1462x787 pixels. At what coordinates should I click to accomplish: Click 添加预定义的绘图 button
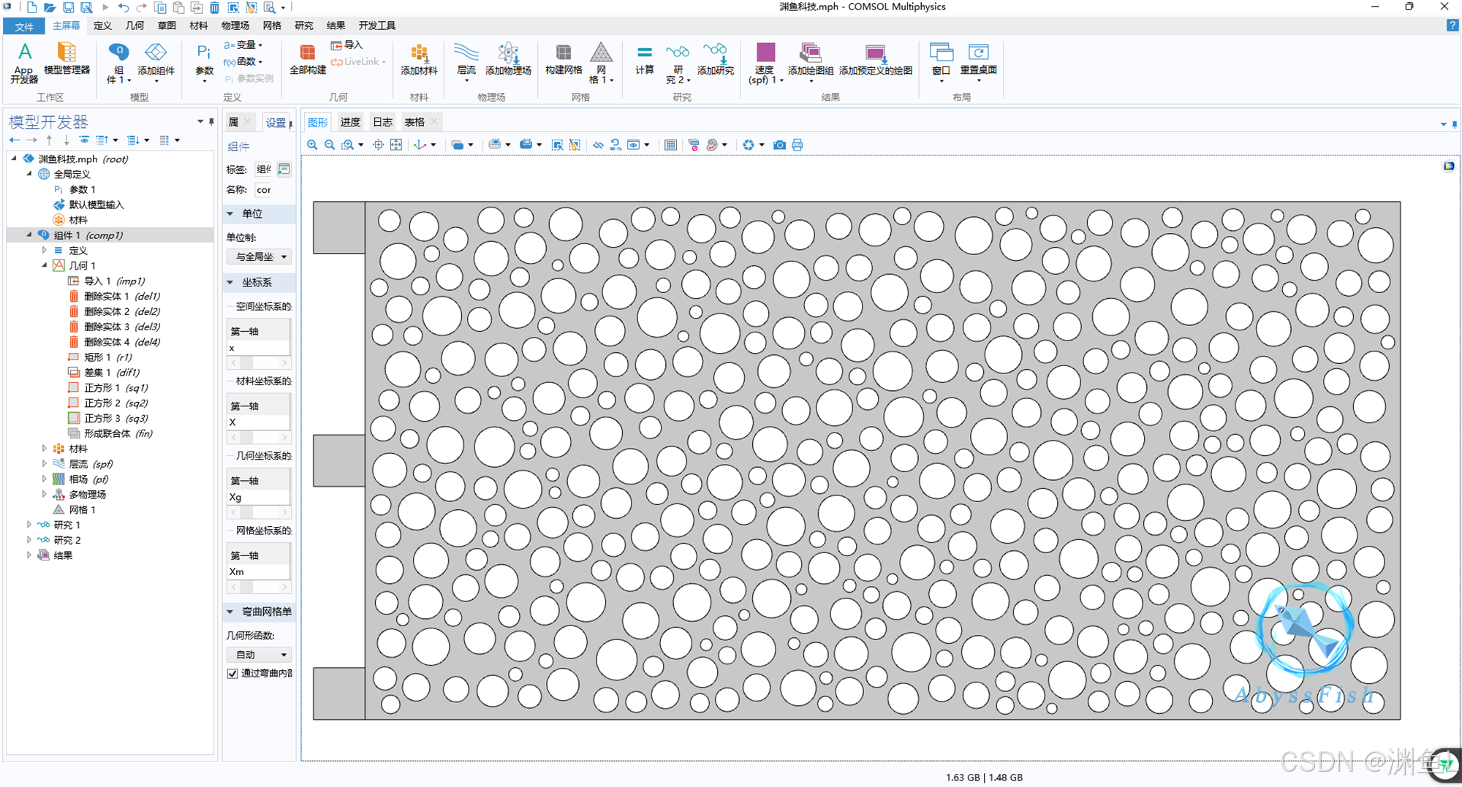[876, 58]
